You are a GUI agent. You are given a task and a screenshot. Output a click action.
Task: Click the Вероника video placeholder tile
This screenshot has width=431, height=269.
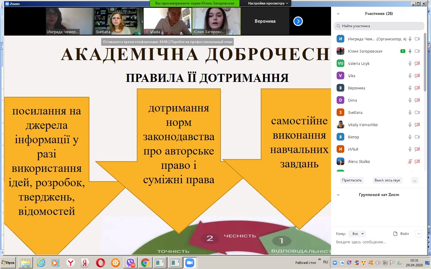265,21
